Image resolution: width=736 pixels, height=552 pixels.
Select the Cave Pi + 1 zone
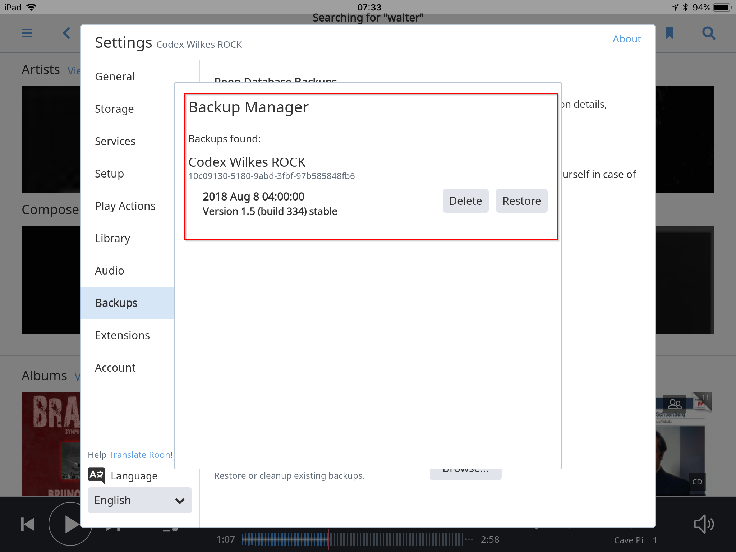635,540
